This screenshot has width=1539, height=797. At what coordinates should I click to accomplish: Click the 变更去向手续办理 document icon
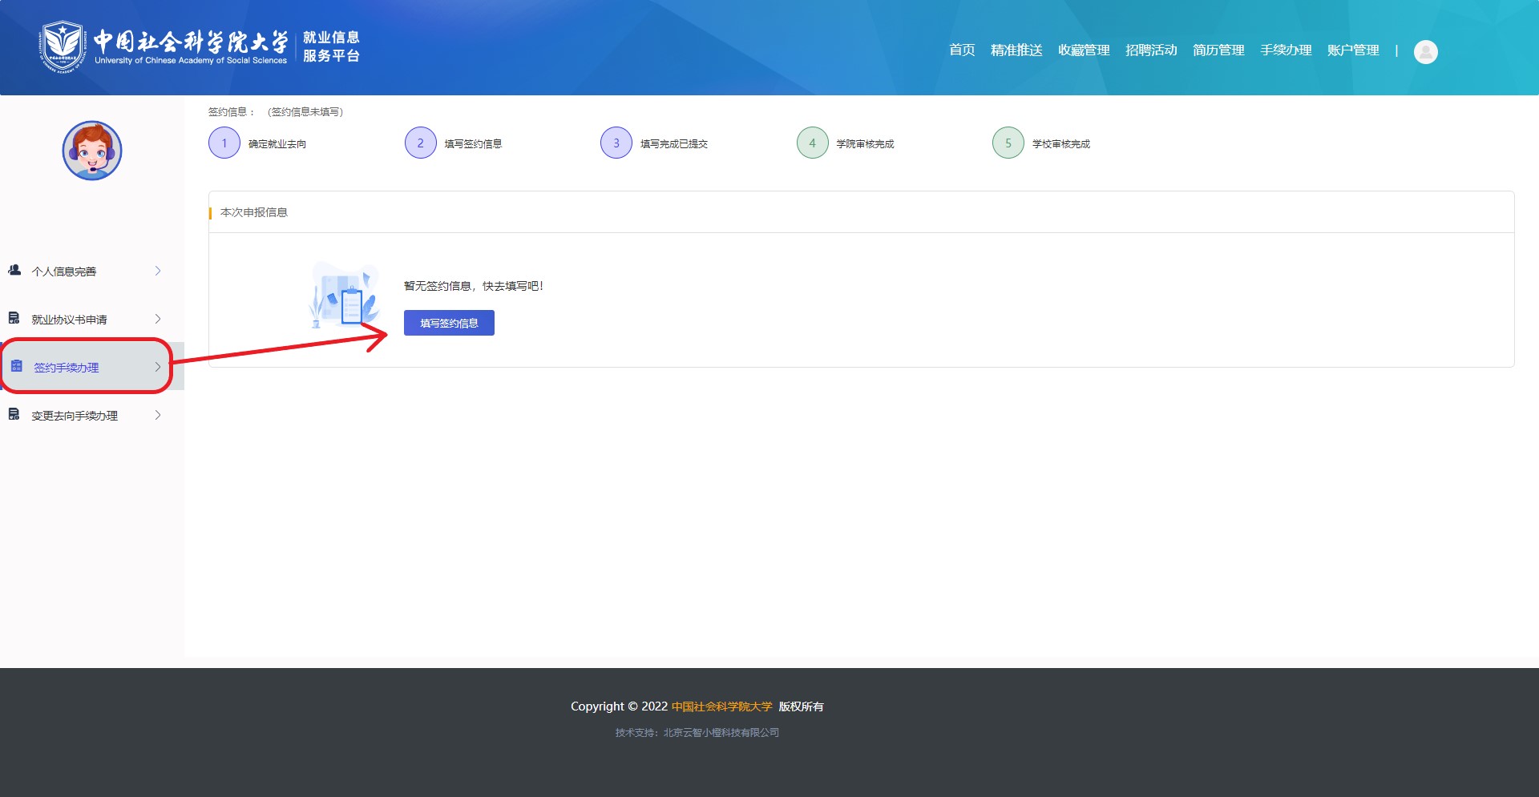tap(14, 415)
